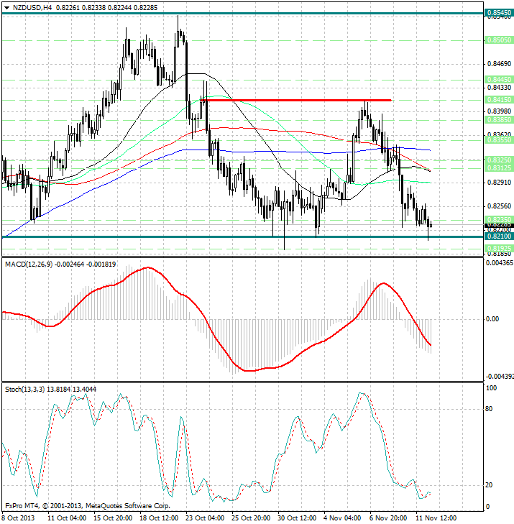Click the 0.81925 green price label

(x=499, y=248)
